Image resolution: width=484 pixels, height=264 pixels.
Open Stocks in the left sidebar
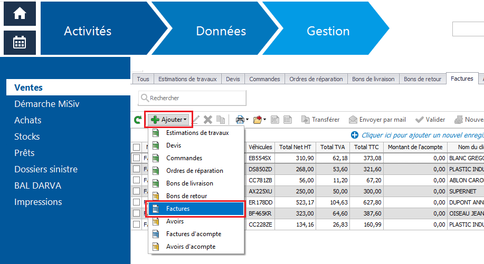click(27, 136)
